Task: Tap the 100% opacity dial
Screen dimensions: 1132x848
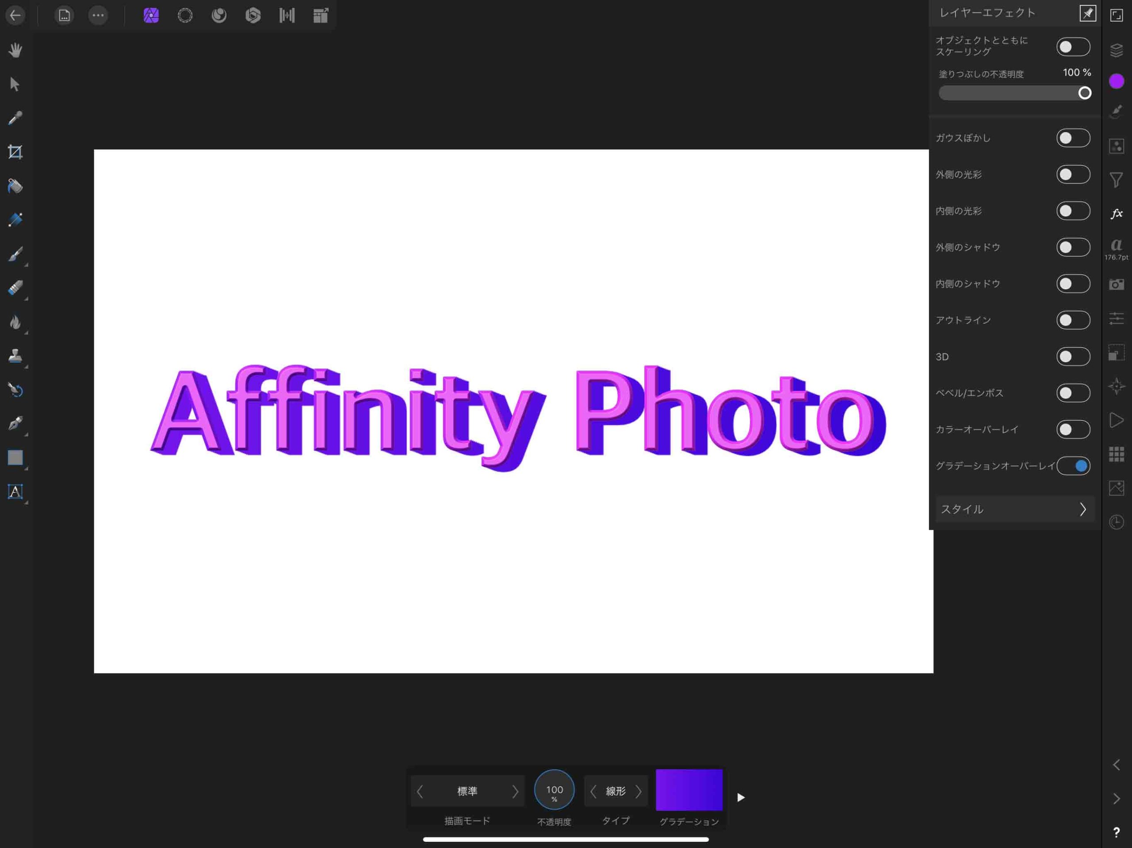Action: 554,790
